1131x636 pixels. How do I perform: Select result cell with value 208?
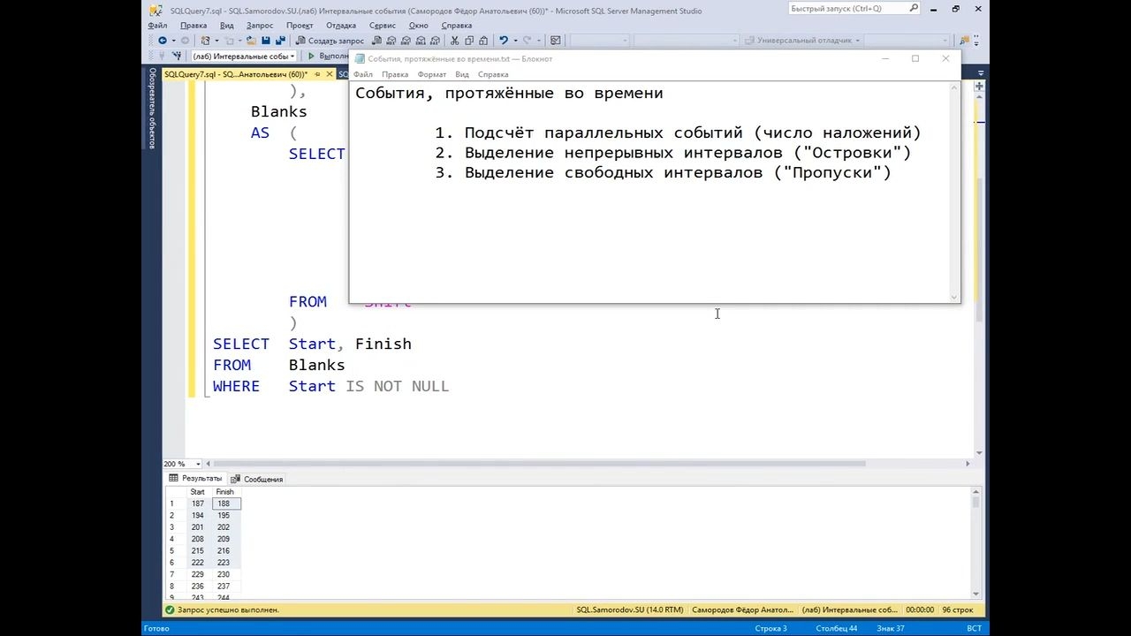pyautogui.click(x=197, y=539)
